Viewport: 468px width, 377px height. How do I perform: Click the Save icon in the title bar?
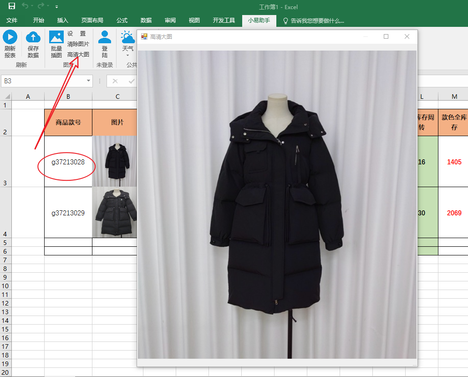click(12, 6)
